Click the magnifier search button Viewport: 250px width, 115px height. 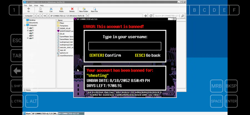[183, 16]
